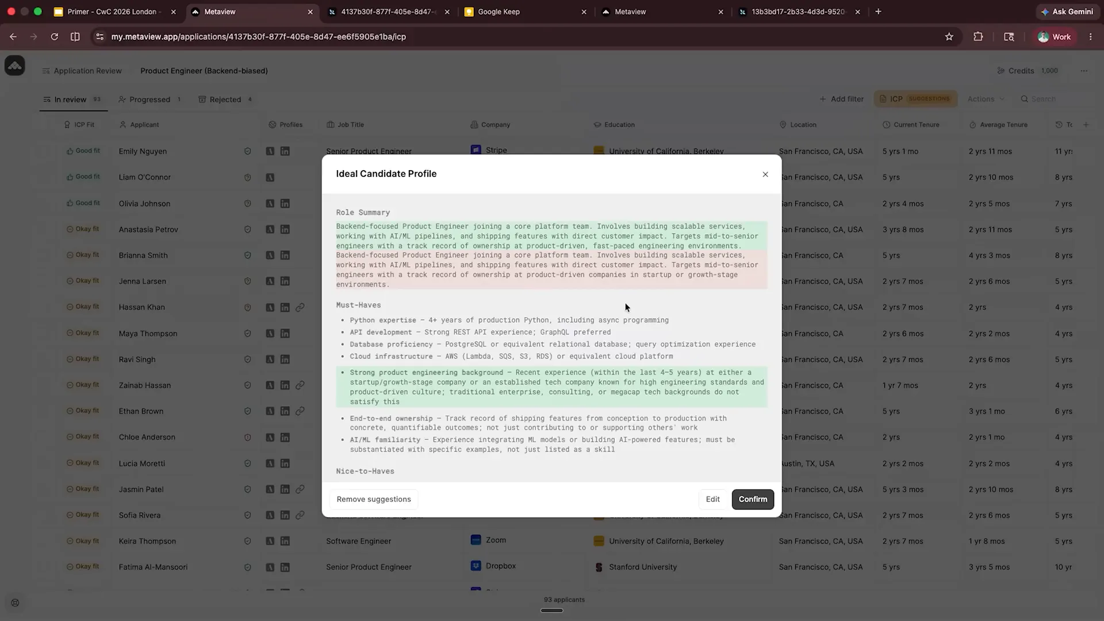This screenshot has width=1104, height=621.
Task: Click Remove suggestions button
Action: (374, 499)
